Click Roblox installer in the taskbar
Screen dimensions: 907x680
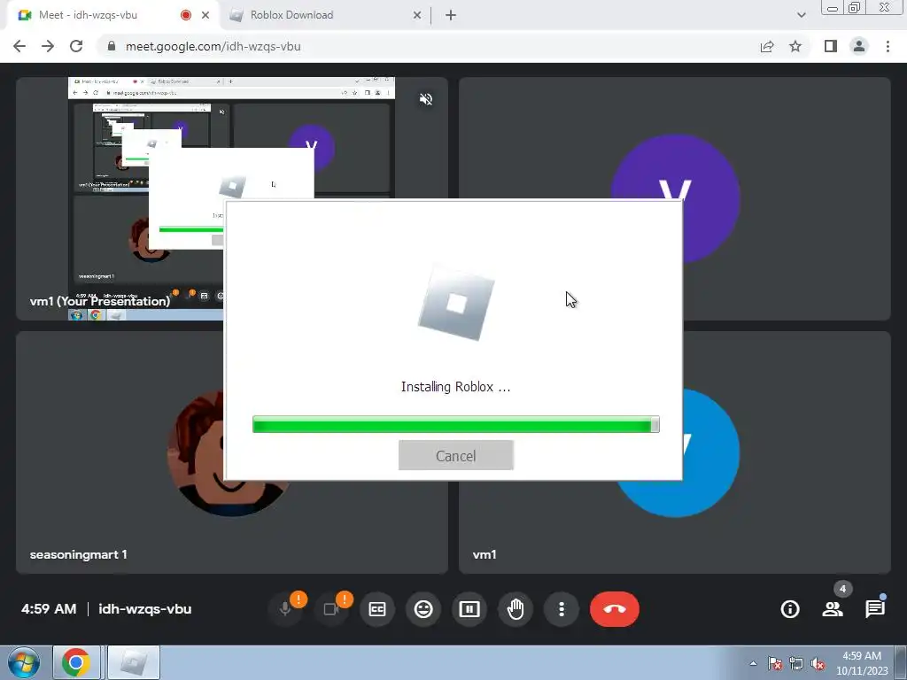pos(134,662)
